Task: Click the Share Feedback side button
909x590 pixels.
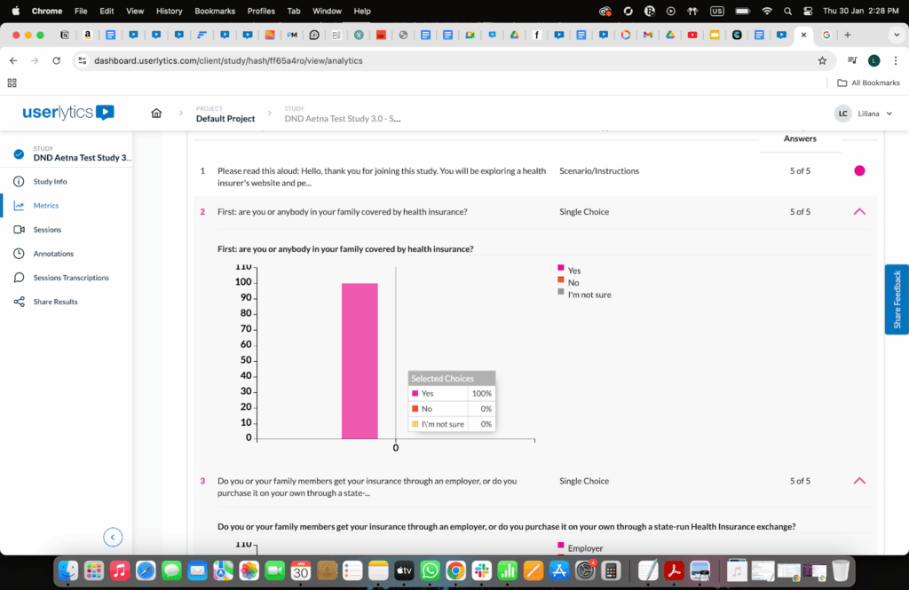Action: [x=897, y=299]
